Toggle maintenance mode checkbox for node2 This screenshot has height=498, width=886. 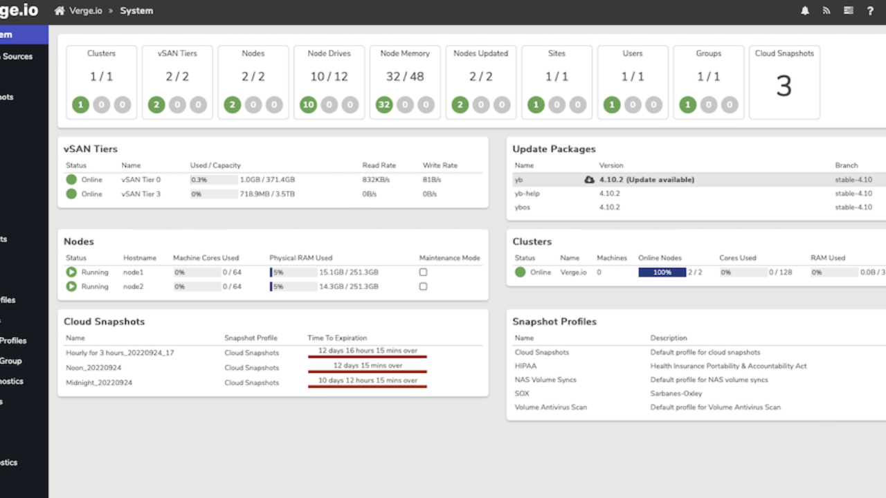coord(424,286)
